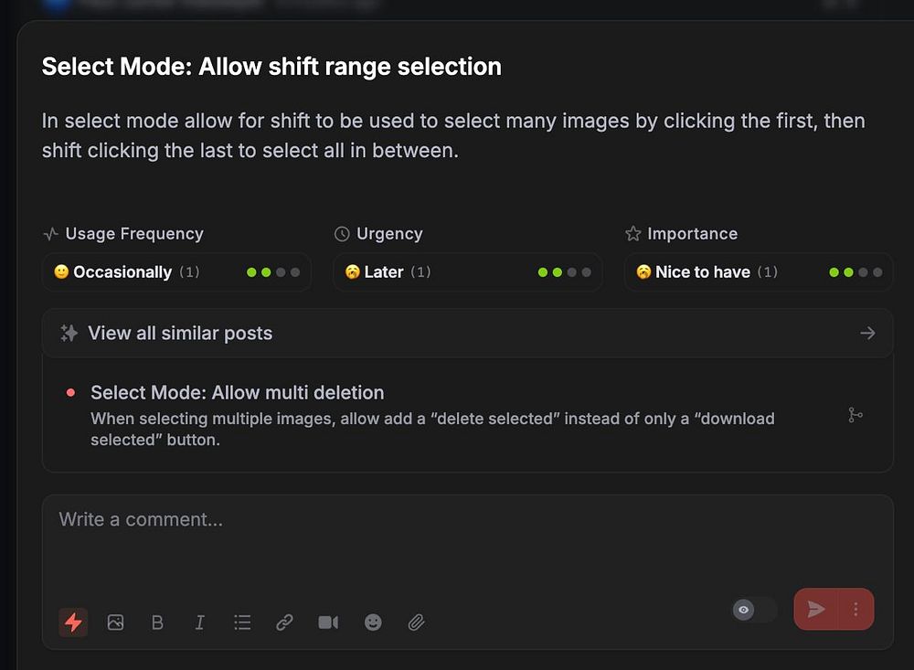Attach a file with the paperclip icon
Viewport: 914px width, 670px height.
[x=416, y=622]
